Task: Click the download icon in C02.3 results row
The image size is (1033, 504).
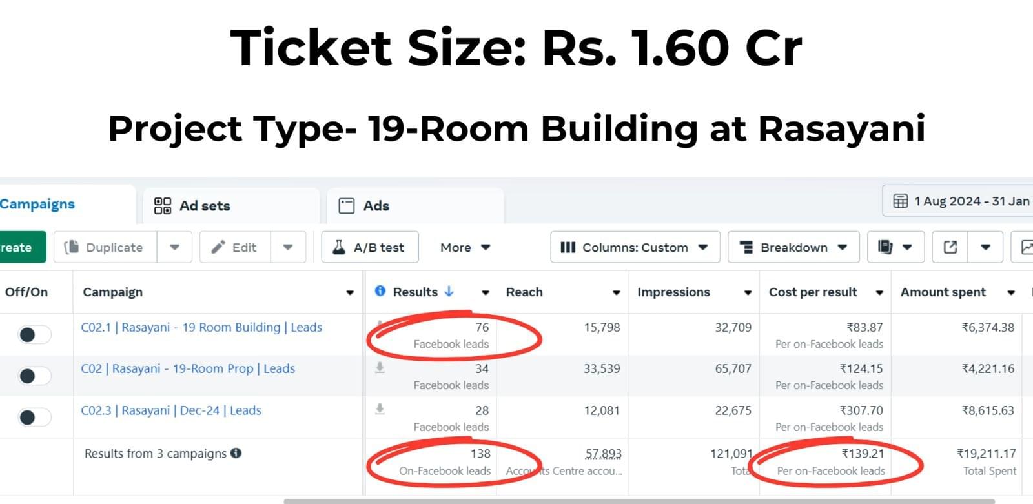Action: point(380,409)
